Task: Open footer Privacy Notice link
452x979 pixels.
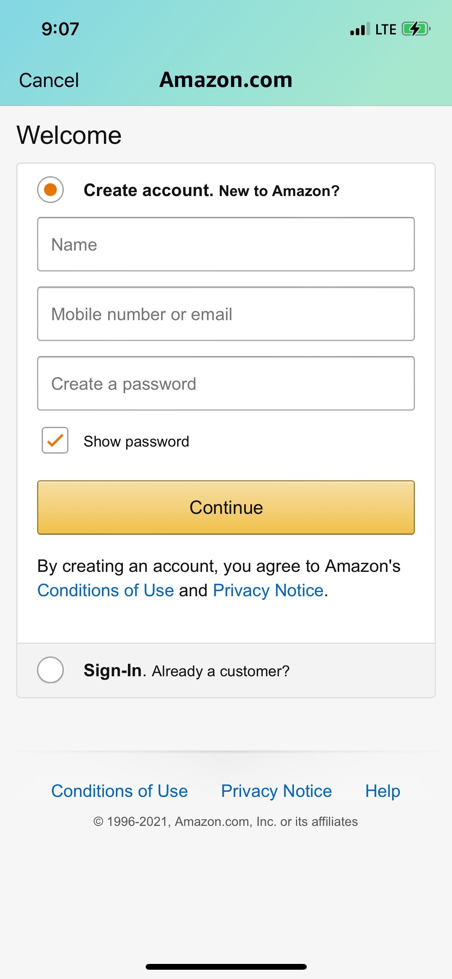Action: pyautogui.click(x=276, y=791)
